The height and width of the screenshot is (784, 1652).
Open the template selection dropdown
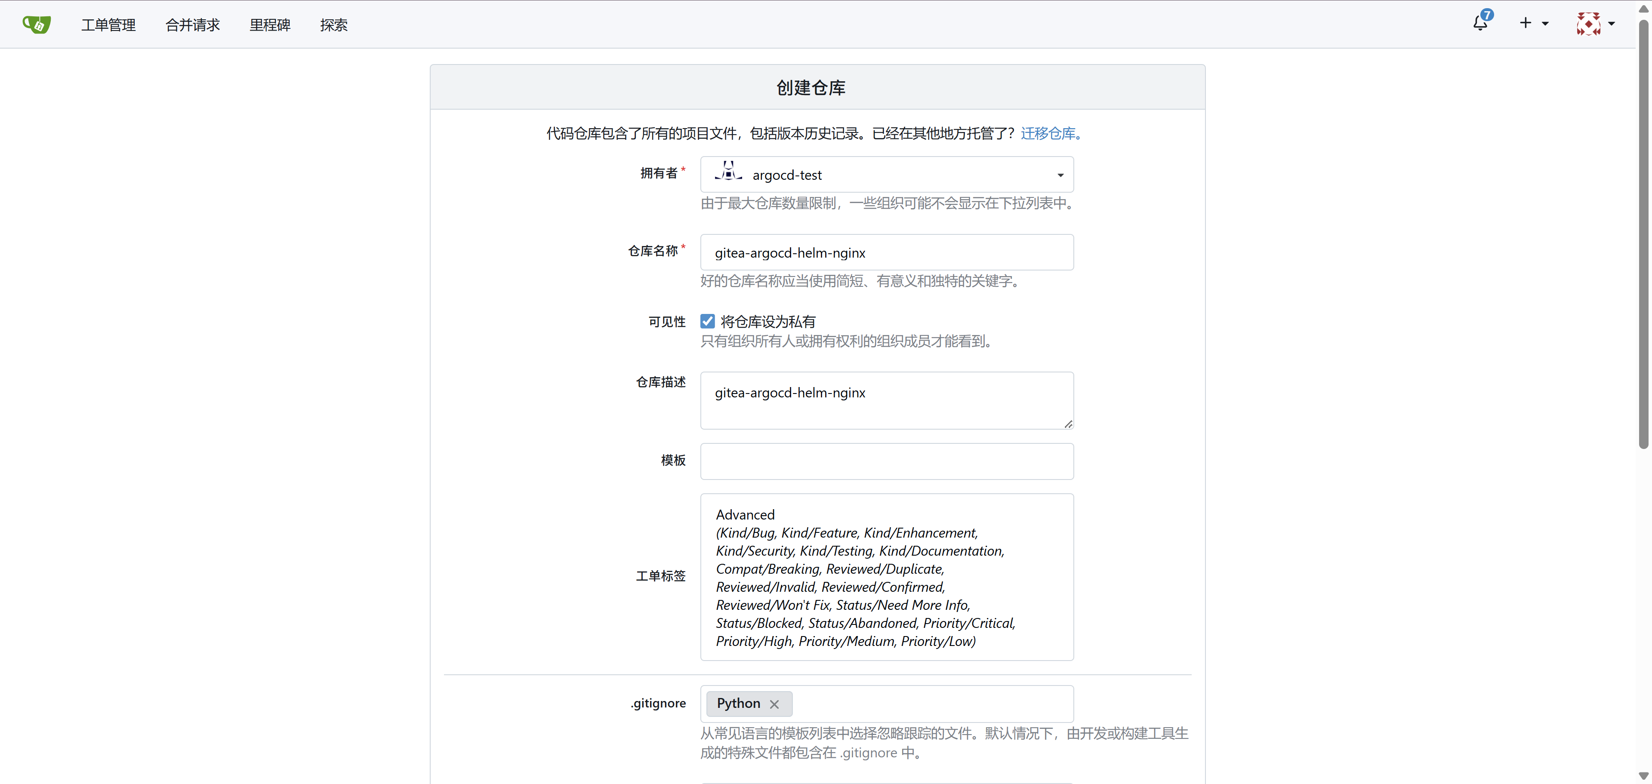887,461
